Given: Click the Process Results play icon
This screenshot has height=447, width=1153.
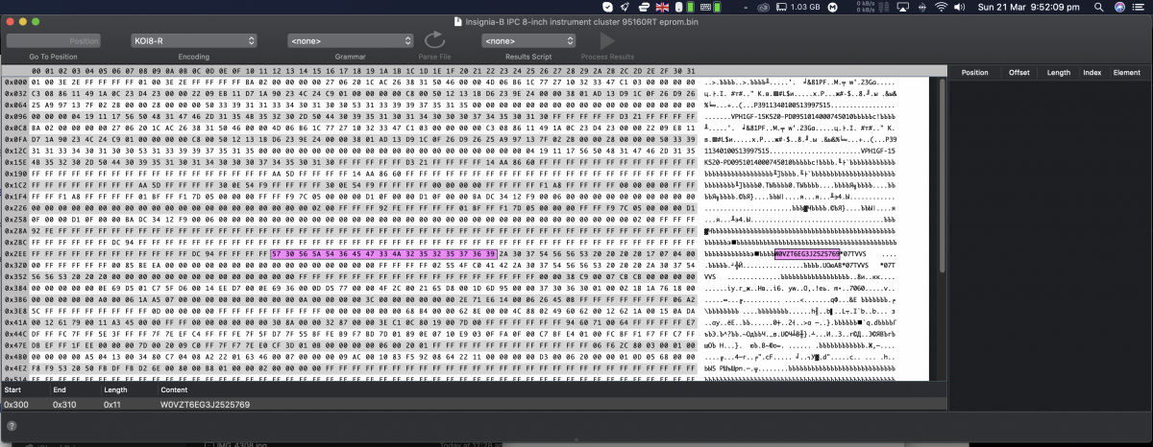Looking at the screenshot, I should coord(606,40).
